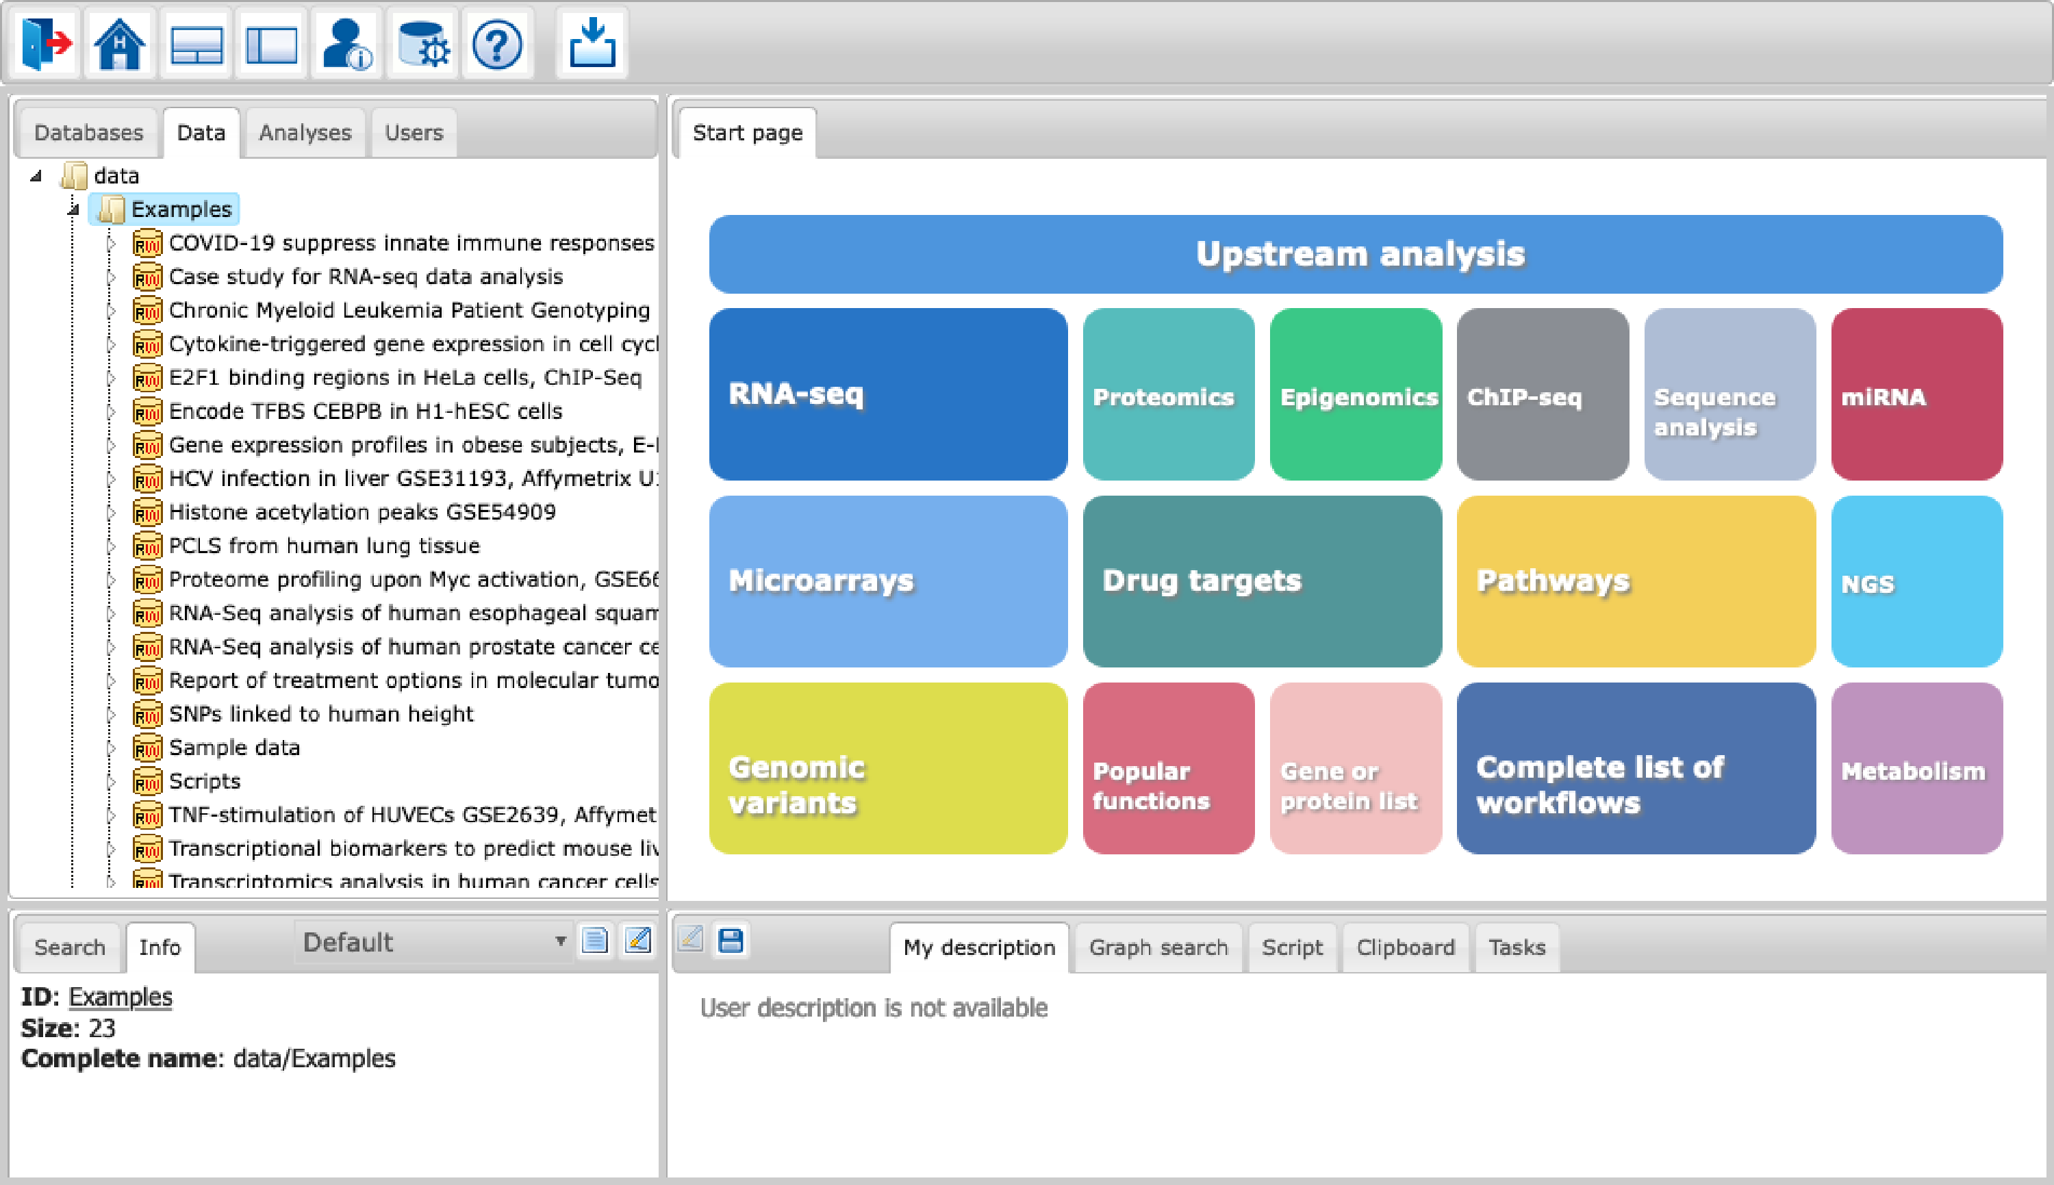Follow the Examples ID link
2054x1185 pixels.
(120, 997)
